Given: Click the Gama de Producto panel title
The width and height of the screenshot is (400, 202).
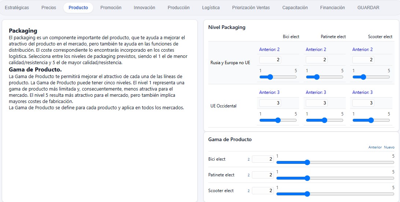Looking at the screenshot, I should point(230,140).
